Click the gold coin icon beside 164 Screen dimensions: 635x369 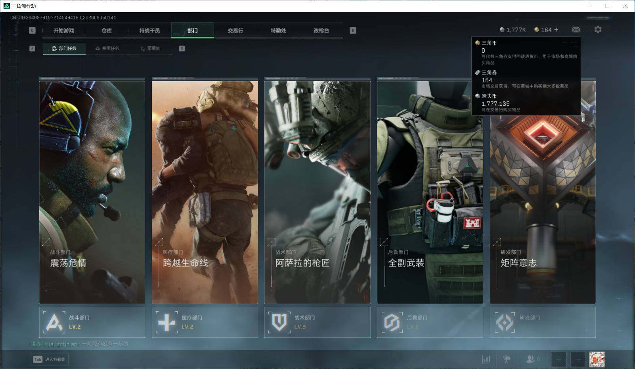tap(537, 30)
